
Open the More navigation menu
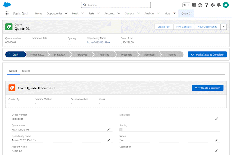170,13
